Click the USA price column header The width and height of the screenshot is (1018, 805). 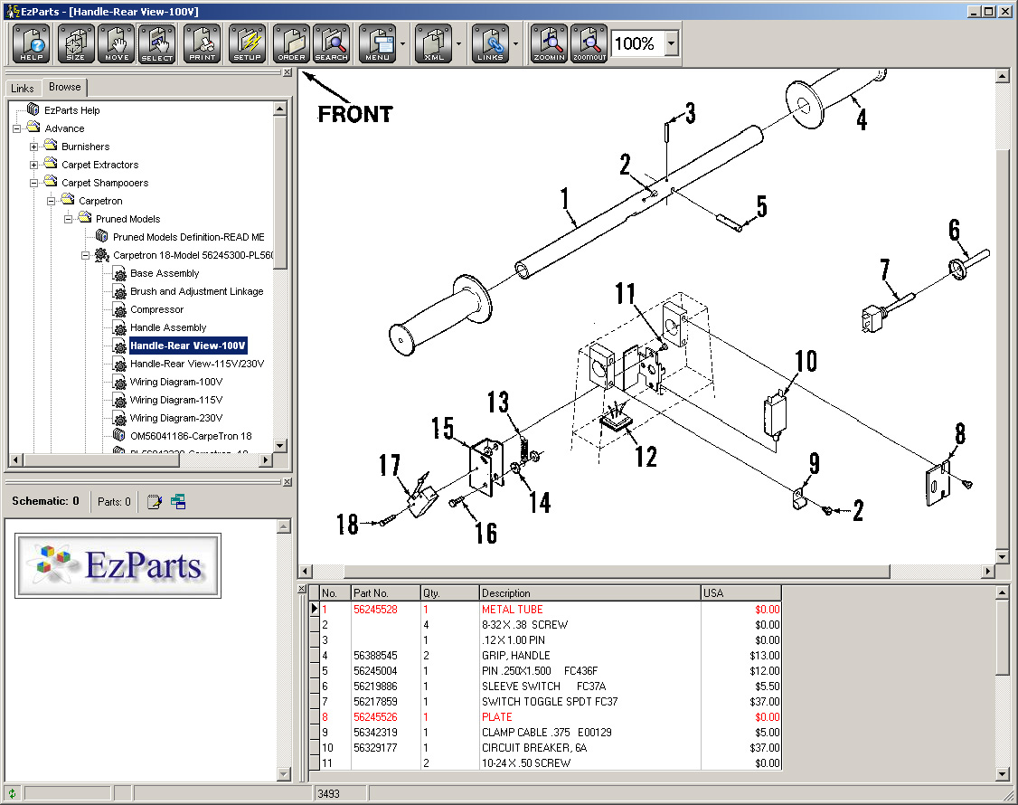click(x=740, y=593)
